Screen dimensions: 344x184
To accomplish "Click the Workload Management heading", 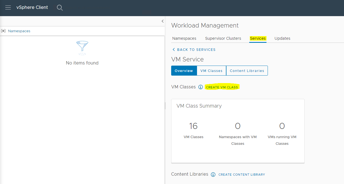I will 205,25.
